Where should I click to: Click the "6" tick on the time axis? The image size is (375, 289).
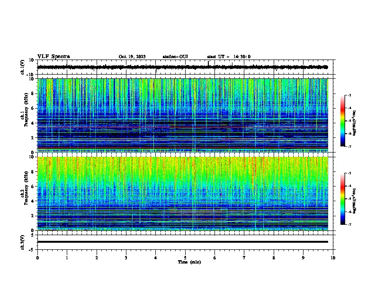tap(215, 258)
